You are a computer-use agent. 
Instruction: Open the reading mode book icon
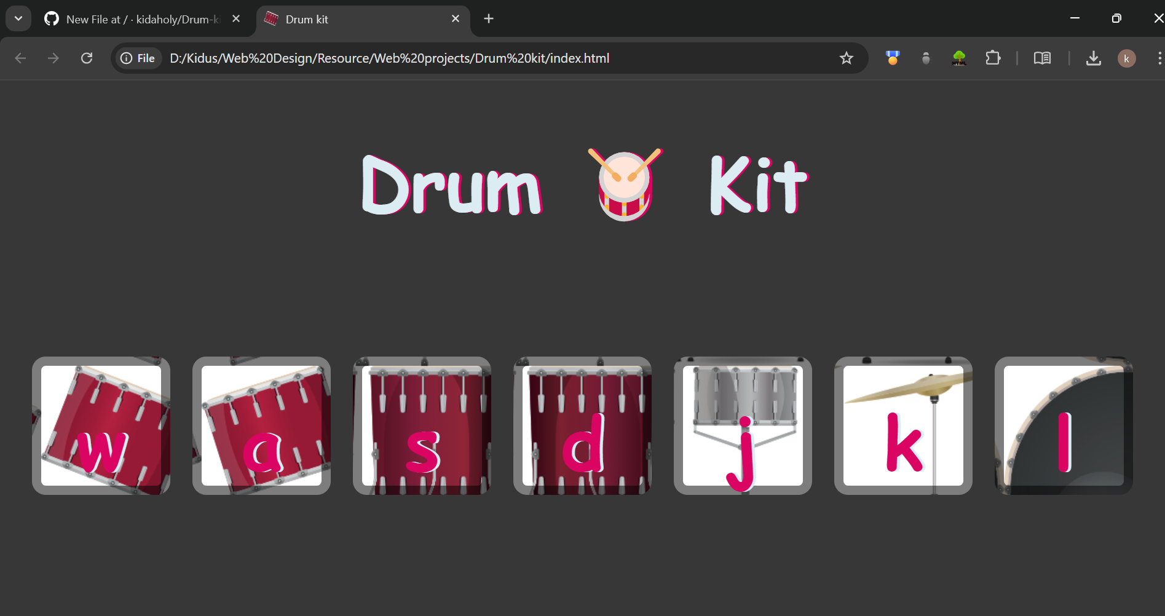tap(1042, 58)
